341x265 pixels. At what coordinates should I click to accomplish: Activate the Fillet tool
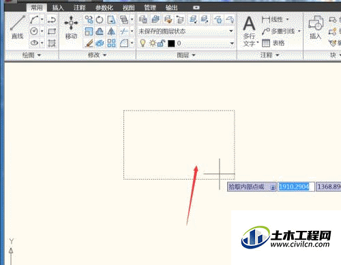[124, 42]
